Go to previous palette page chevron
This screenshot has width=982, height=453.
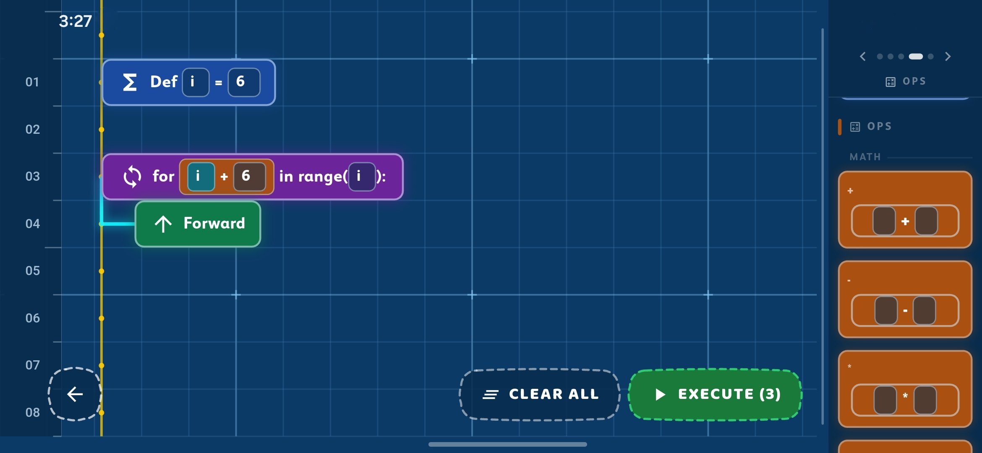pyautogui.click(x=863, y=57)
